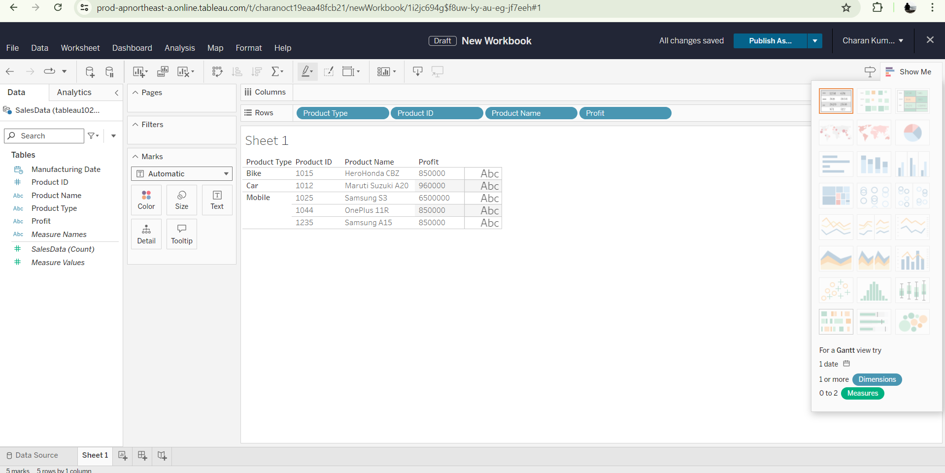945x473 pixels.
Task: Collapse the Pages shelf
Action: tap(135, 92)
